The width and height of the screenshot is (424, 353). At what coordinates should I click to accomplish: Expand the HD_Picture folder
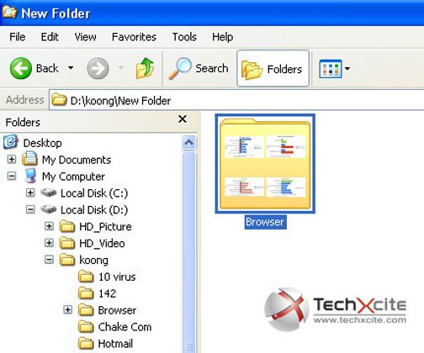[x=49, y=226]
